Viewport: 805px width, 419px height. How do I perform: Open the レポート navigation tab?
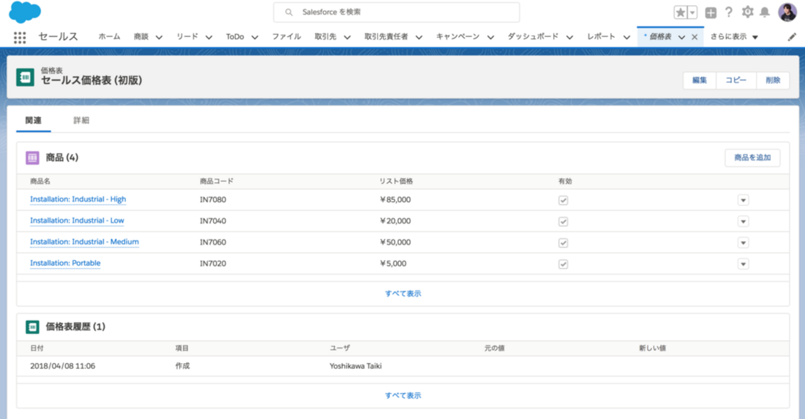pyautogui.click(x=601, y=37)
